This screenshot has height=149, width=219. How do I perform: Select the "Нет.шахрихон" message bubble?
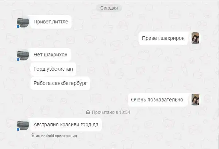tap(50, 55)
